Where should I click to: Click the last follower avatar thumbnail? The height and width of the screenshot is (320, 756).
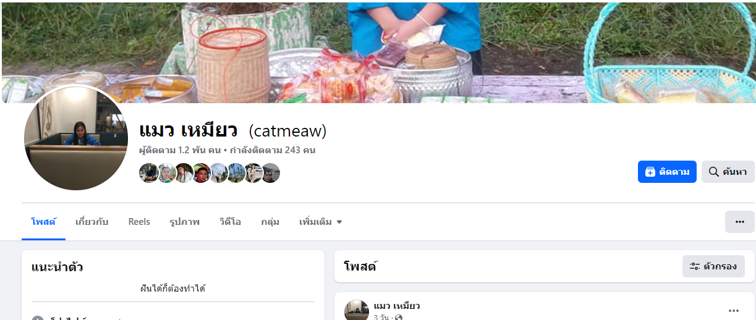271,173
